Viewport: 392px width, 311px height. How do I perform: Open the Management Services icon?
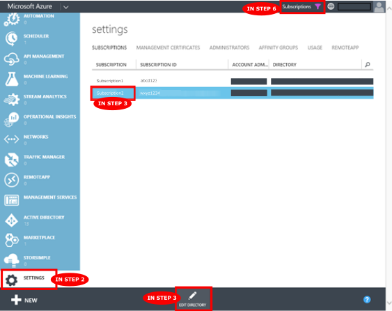click(x=12, y=200)
